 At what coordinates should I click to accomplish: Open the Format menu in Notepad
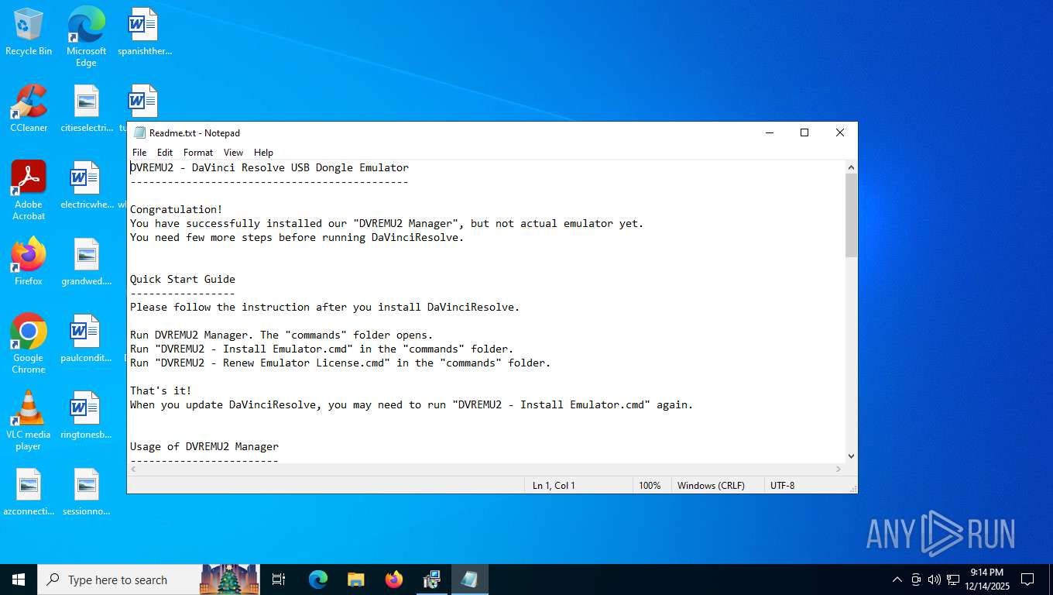pos(198,153)
